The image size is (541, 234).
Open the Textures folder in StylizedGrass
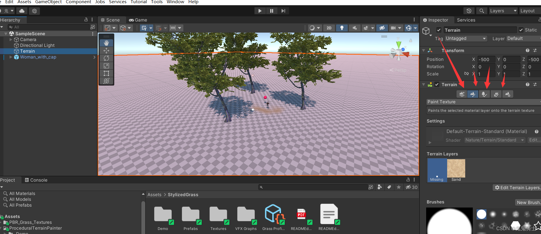click(x=218, y=217)
